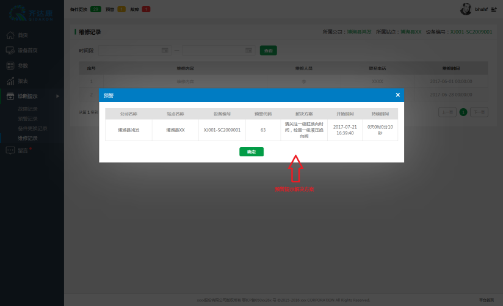This screenshot has width=503, height=306.
Task: Go to 下一页 next page
Action: [479, 112]
